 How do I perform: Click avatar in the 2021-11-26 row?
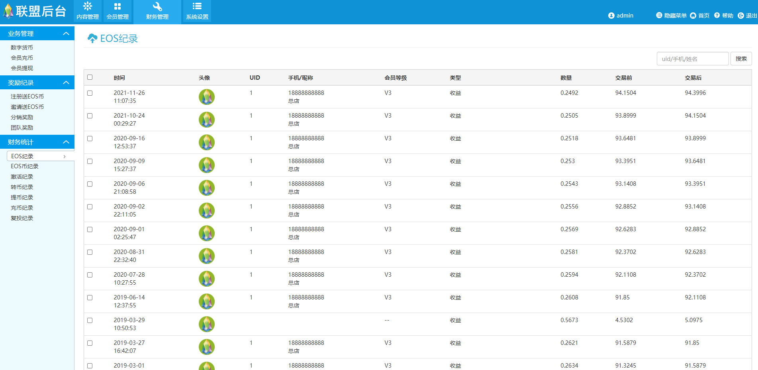pyautogui.click(x=207, y=97)
